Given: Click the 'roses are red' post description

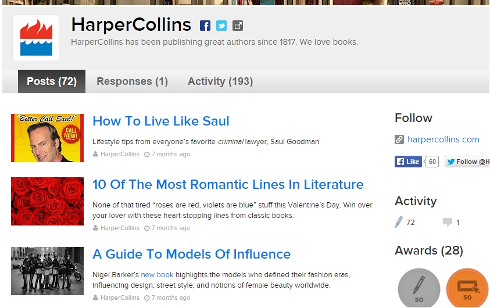Looking at the screenshot, I should (233, 210).
